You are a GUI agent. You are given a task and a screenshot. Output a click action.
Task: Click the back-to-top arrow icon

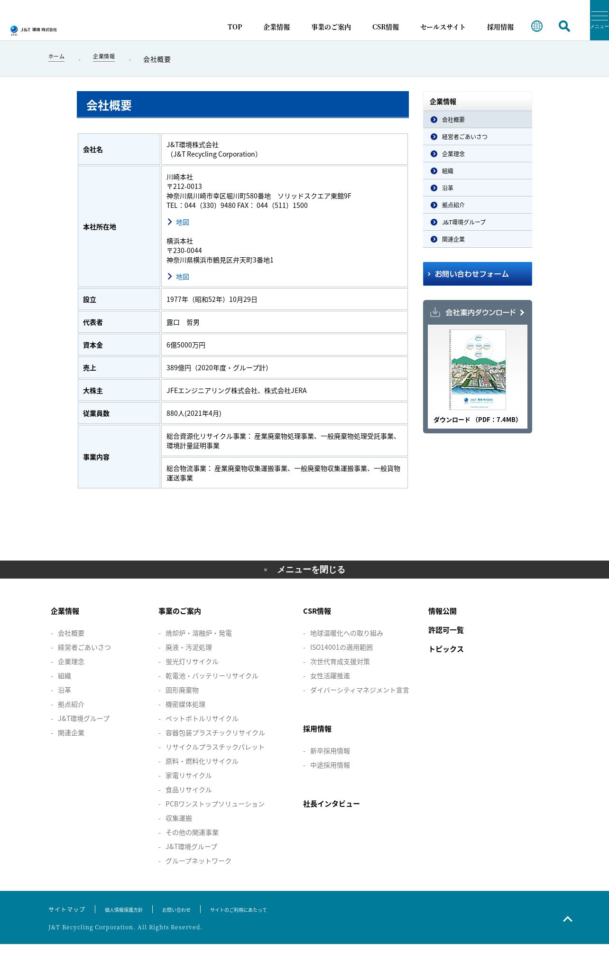[x=568, y=919]
